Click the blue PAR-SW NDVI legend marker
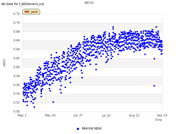 (78, 129)
